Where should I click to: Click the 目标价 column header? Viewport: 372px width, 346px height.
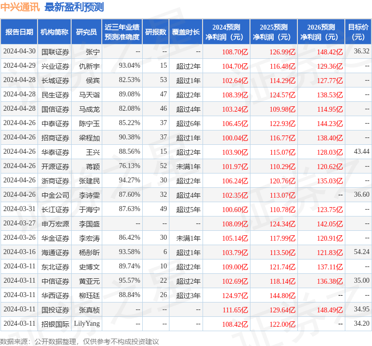pyautogui.click(x=358, y=32)
